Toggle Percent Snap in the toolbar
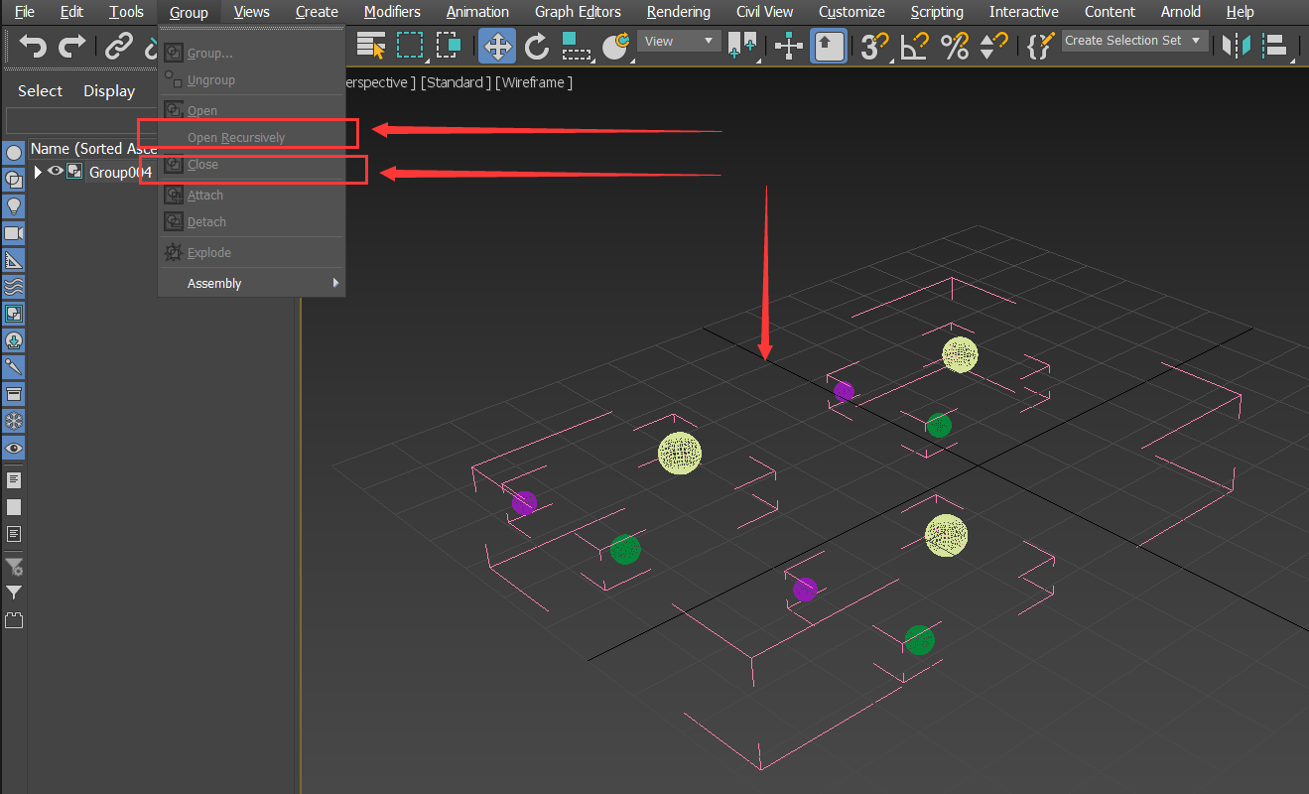Viewport: 1309px width, 794px height. pyautogui.click(x=954, y=46)
